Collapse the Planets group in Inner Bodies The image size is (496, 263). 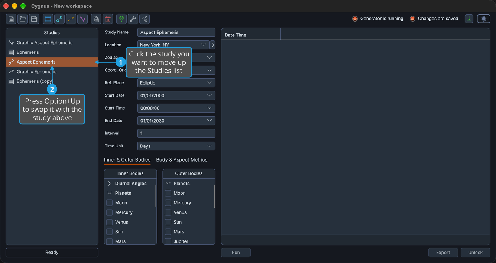point(110,193)
